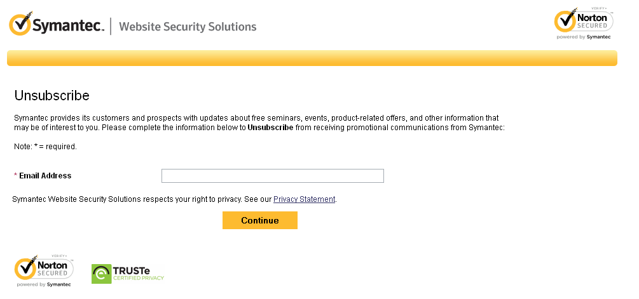Click the red required asterisk
The width and height of the screenshot is (639, 299).
coord(15,176)
